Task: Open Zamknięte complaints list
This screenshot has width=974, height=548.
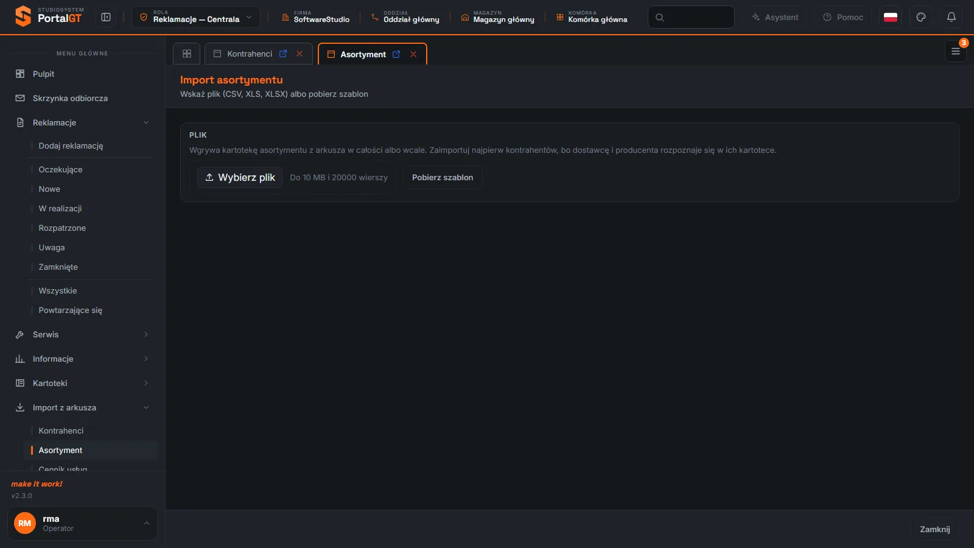Action: click(x=91, y=267)
